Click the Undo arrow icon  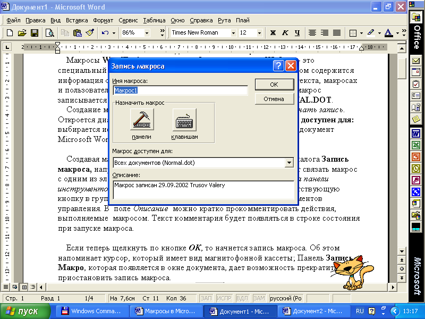click(105, 33)
